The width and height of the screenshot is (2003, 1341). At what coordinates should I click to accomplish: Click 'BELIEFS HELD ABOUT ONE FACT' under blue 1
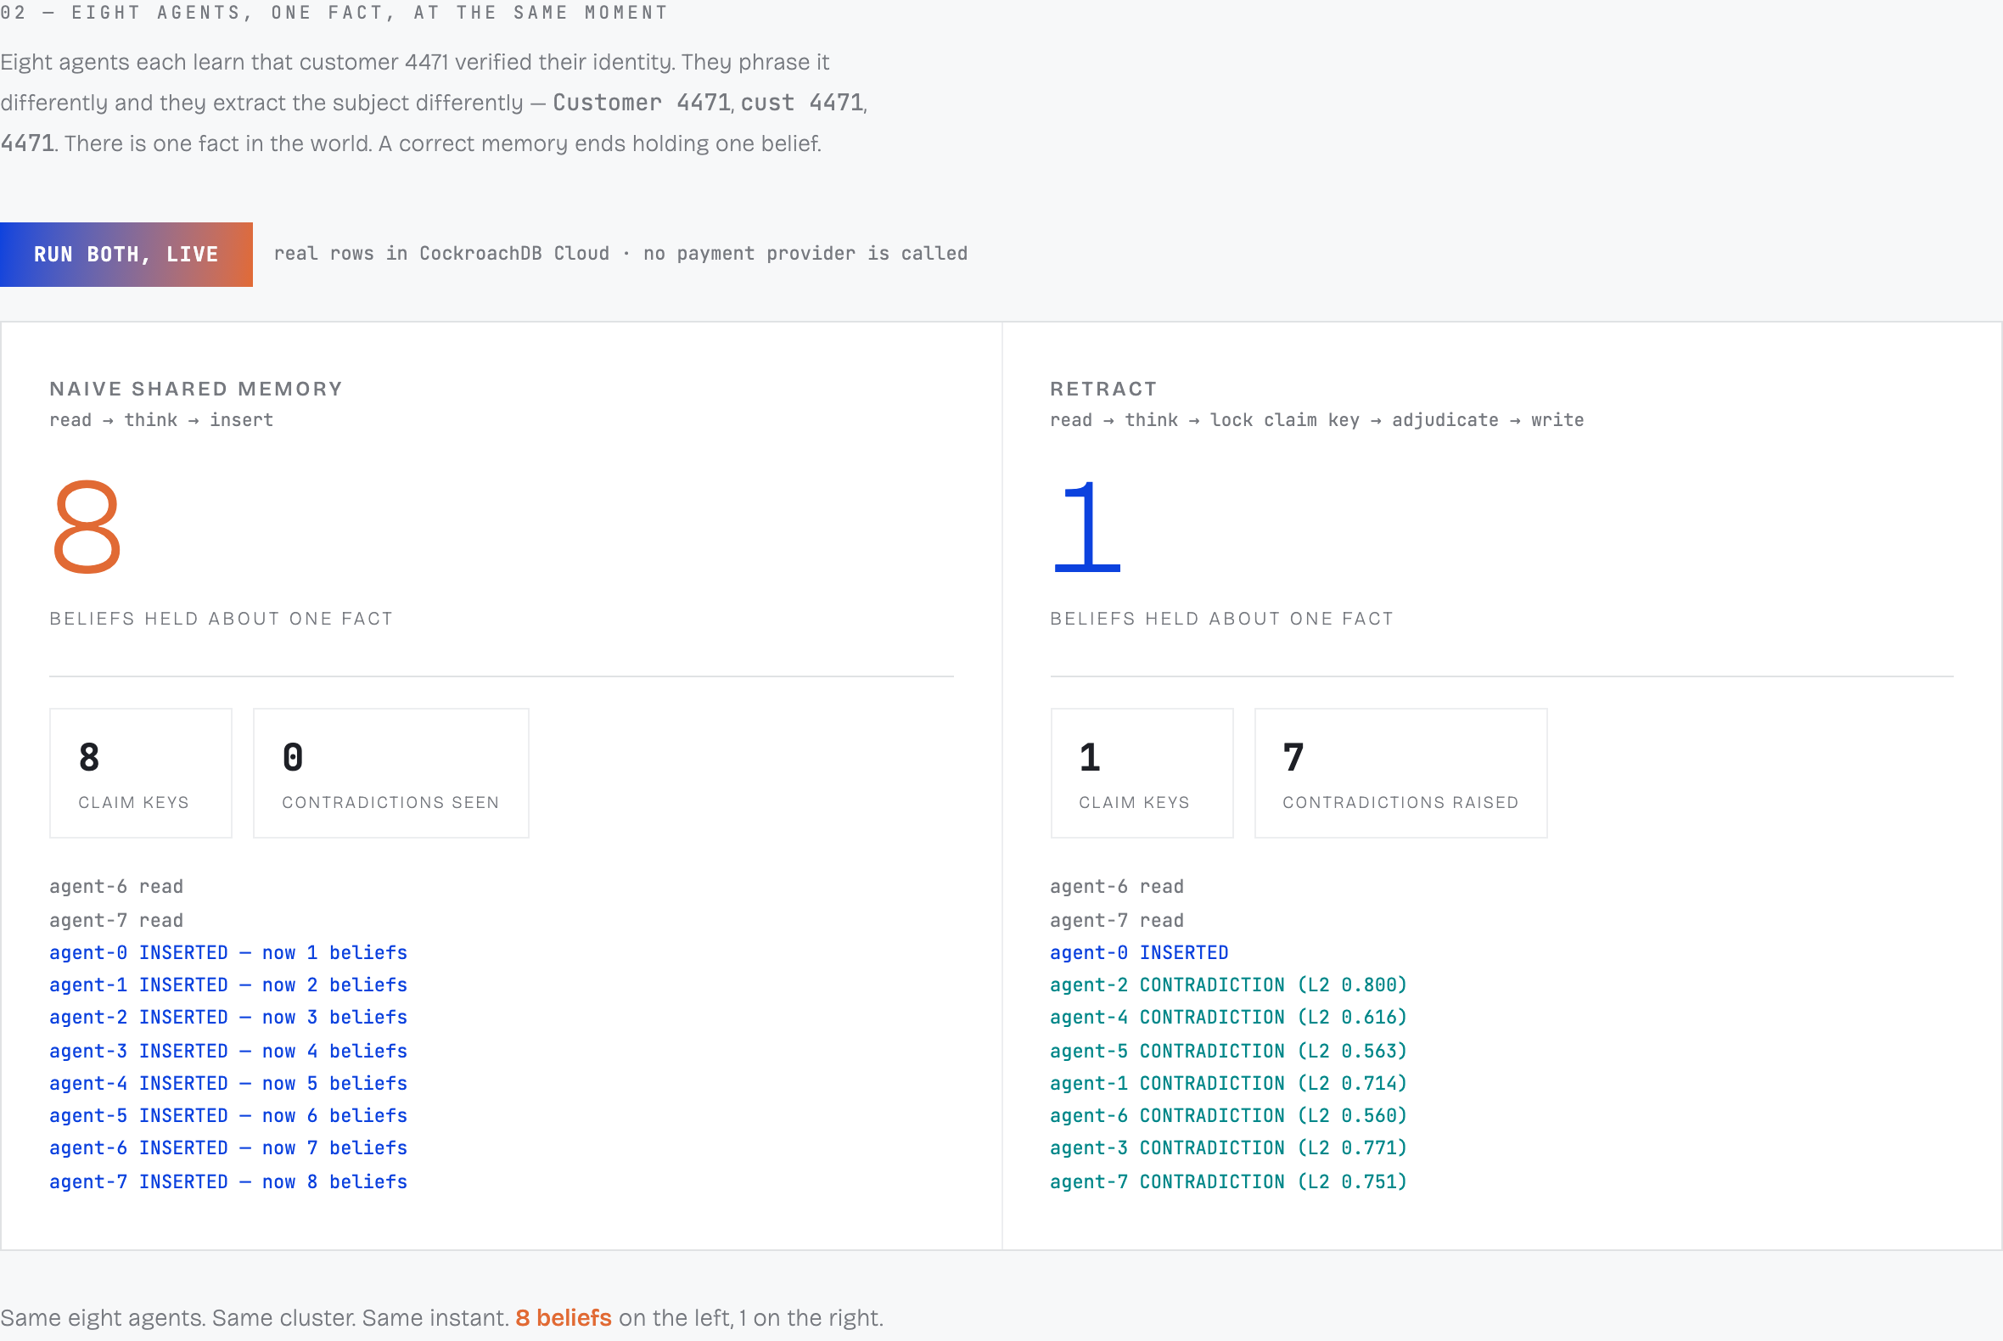pyautogui.click(x=1222, y=620)
